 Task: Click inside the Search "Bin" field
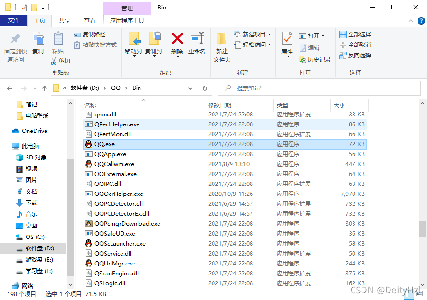319,88
